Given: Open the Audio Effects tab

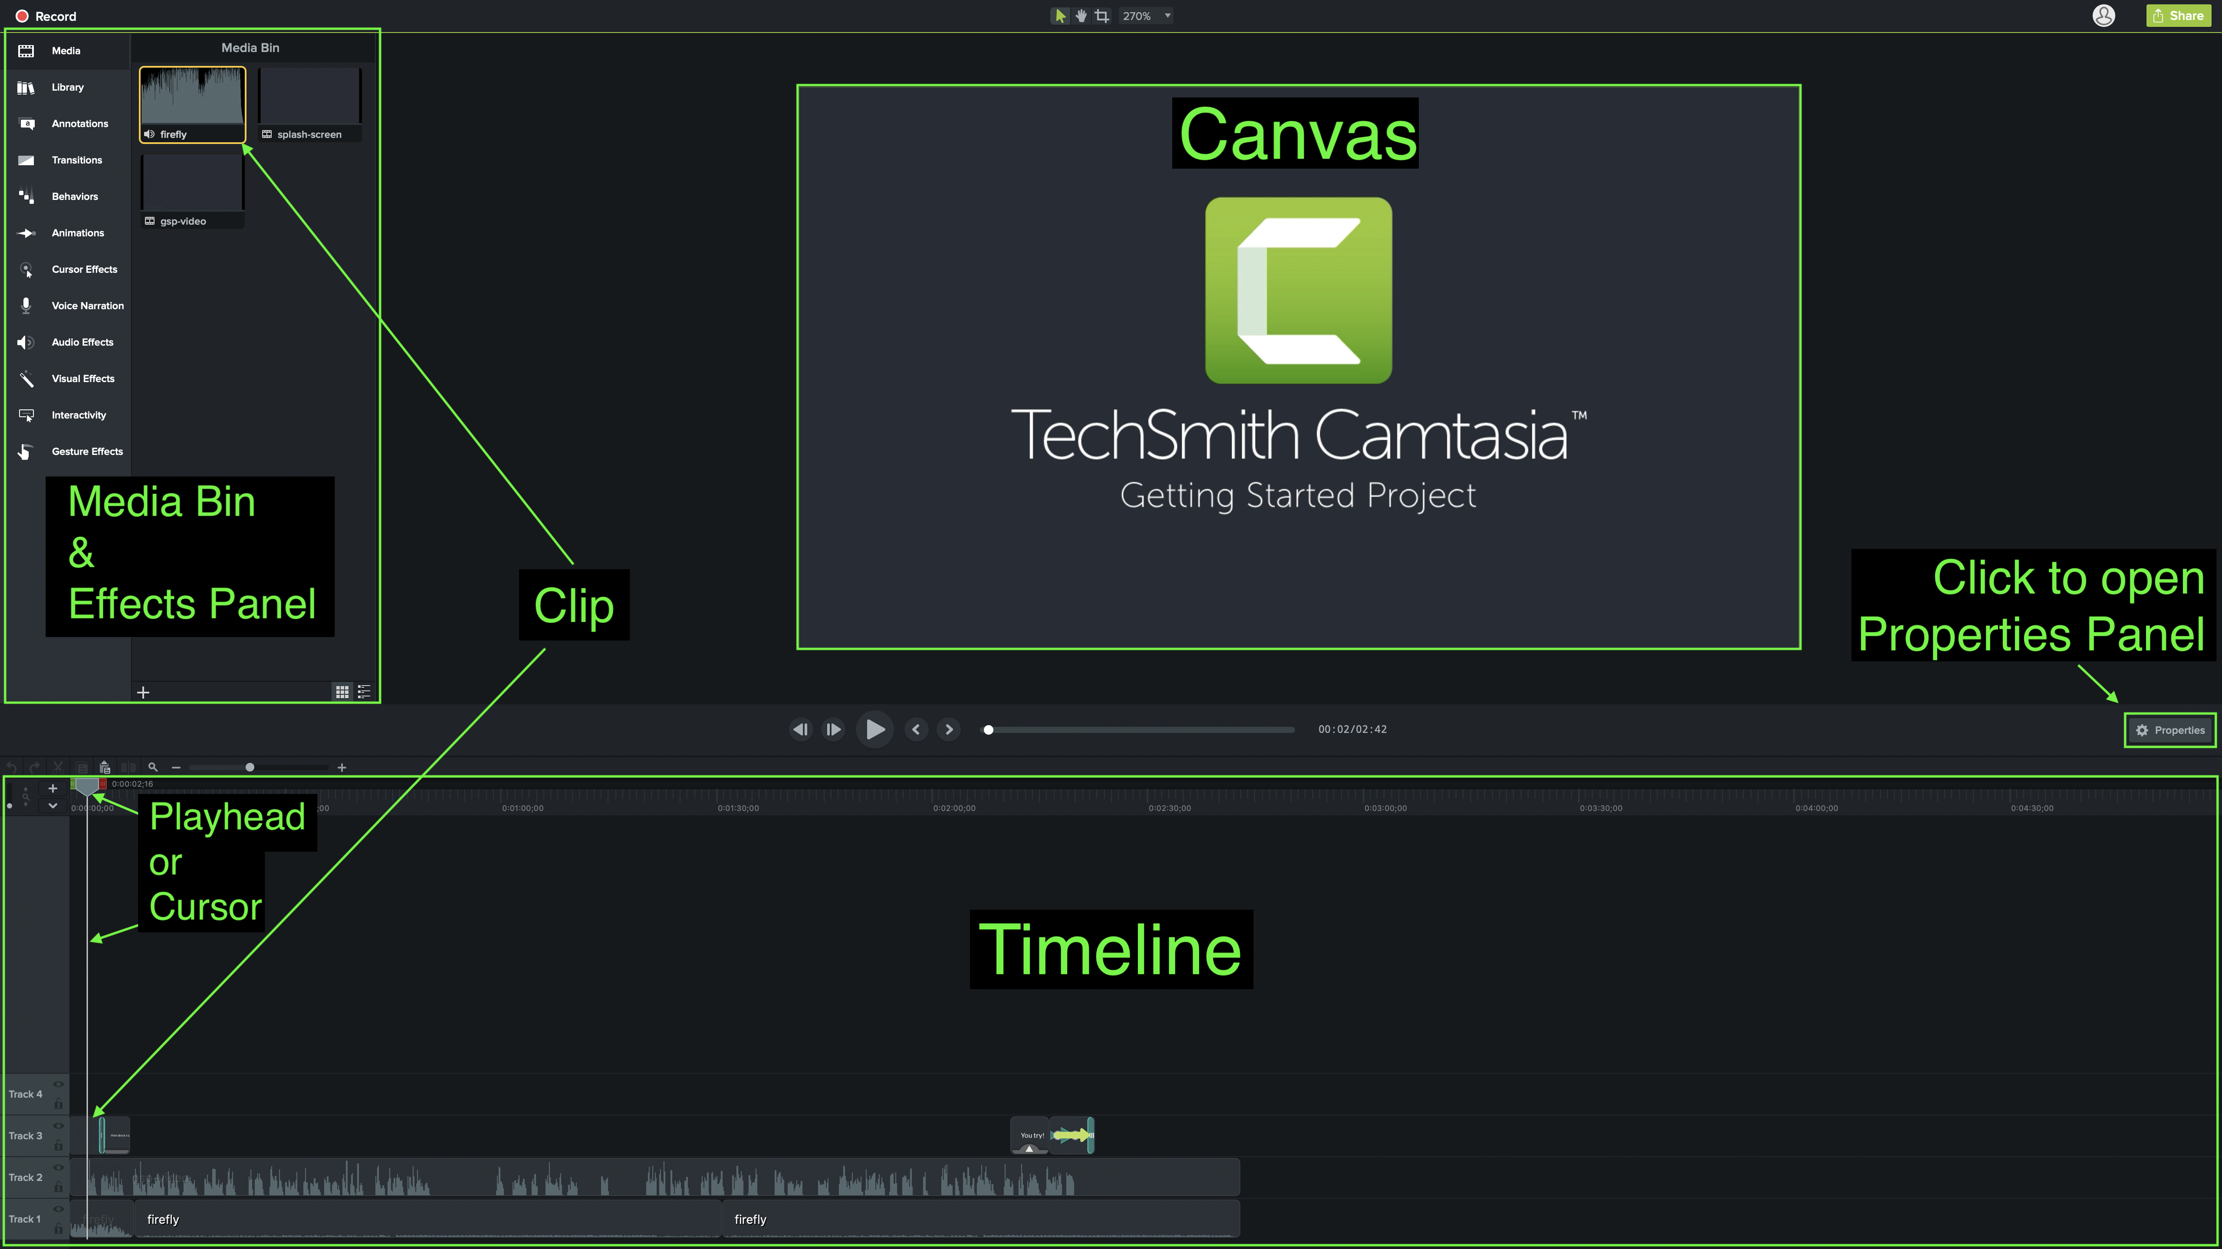Looking at the screenshot, I should click(x=82, y=342).
